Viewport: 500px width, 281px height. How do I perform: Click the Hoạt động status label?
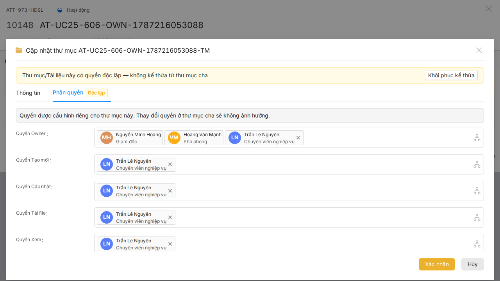78,10
